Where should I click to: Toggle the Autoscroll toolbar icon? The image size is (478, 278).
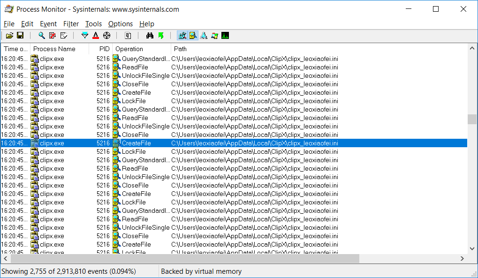pos(53,36)
